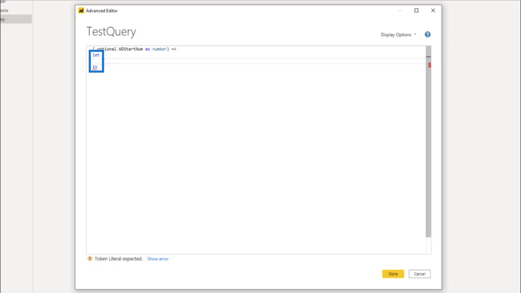Click the Done button
Screen dimensions: 521x293
(x=393, y=274)
